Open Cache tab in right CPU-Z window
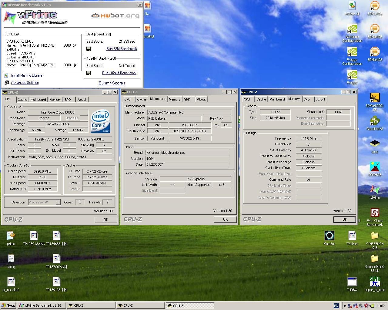 (x=261, y=99)
